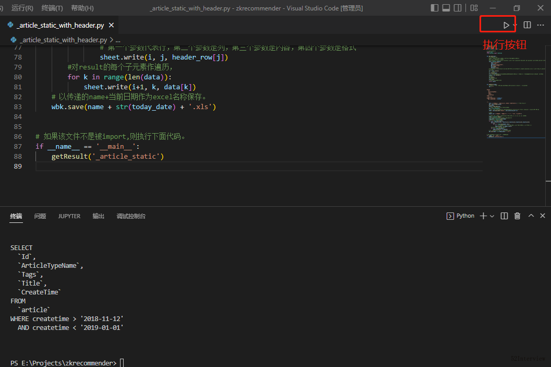Open the run button dropdown arrow

[x=514, y=25]
